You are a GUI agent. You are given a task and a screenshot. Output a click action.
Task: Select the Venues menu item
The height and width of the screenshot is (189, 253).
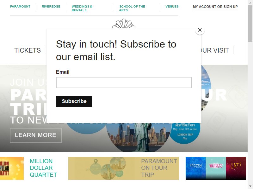[x=172, y=7]
